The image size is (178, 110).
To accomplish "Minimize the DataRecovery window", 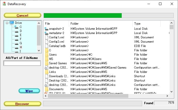I will tap(149, 4).
